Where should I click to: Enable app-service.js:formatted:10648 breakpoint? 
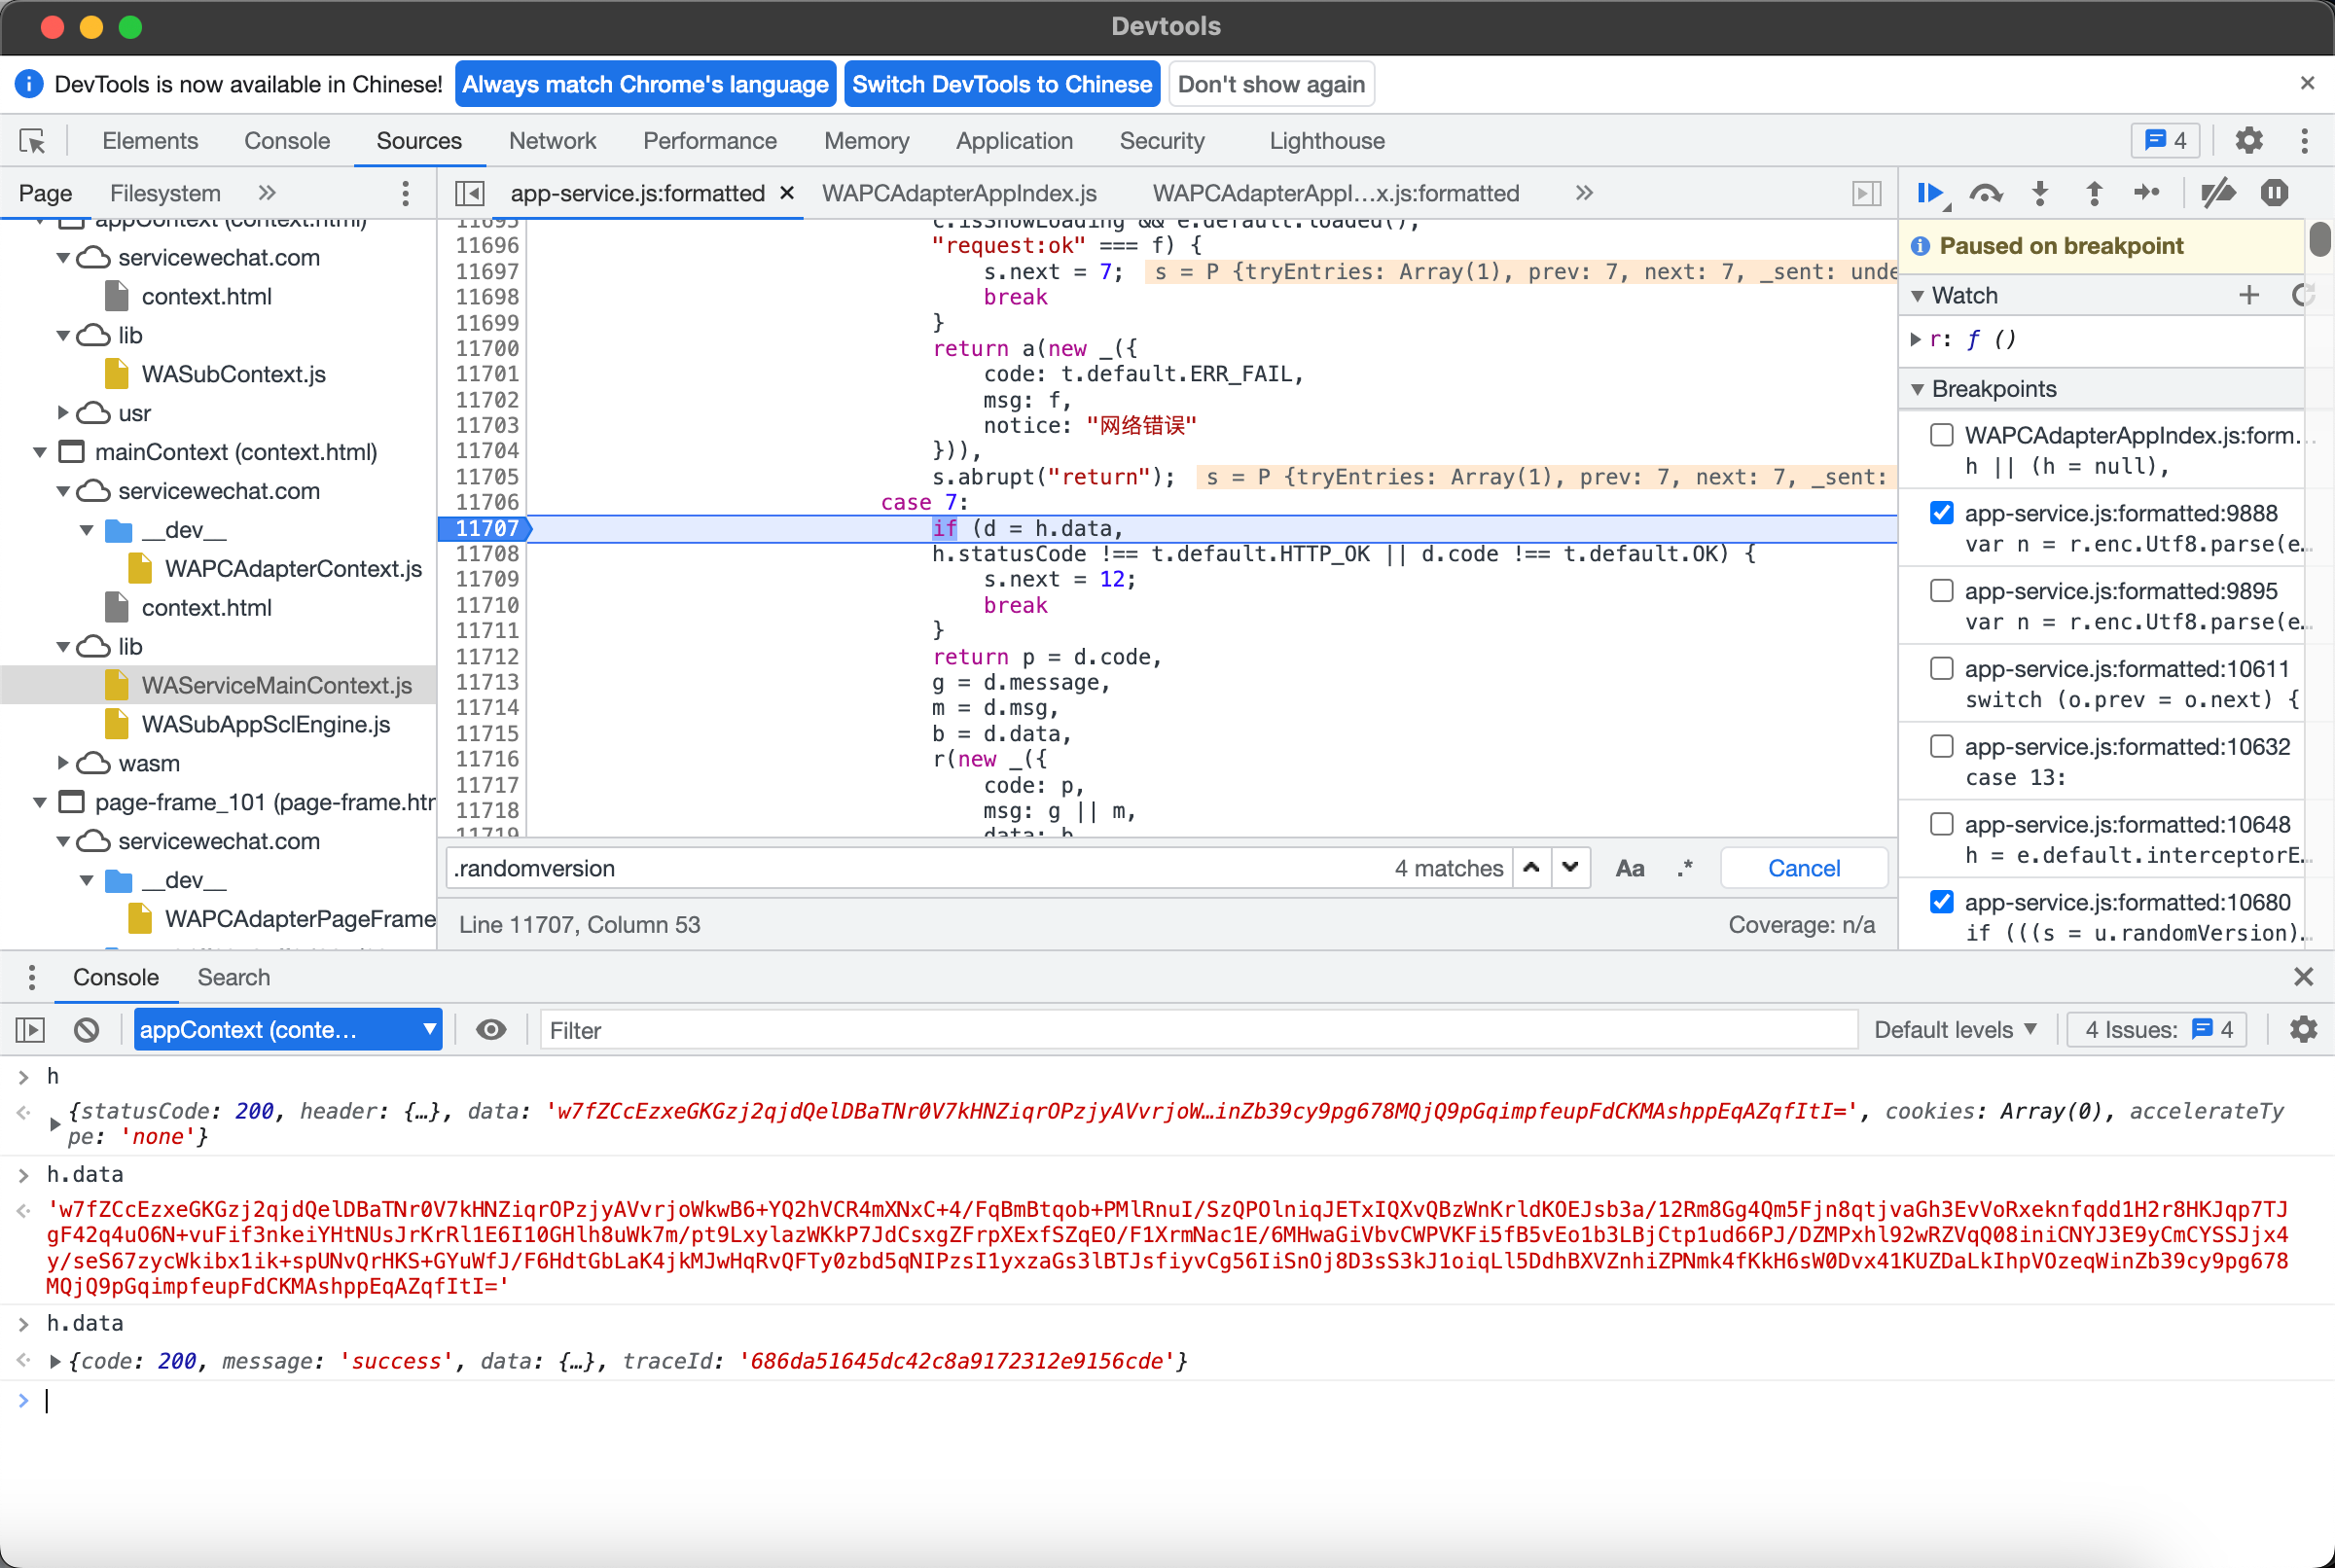1941,824
